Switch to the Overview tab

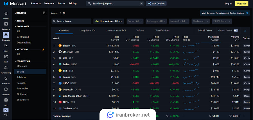tap(64, 31)
